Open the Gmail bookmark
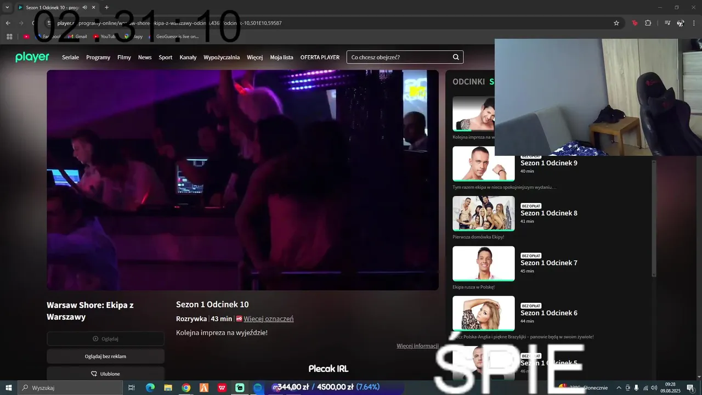The image size is (702, 395). [77, 37]
